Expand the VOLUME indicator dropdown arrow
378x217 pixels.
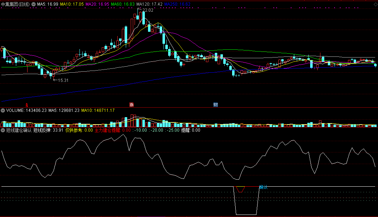coord(3,110)
